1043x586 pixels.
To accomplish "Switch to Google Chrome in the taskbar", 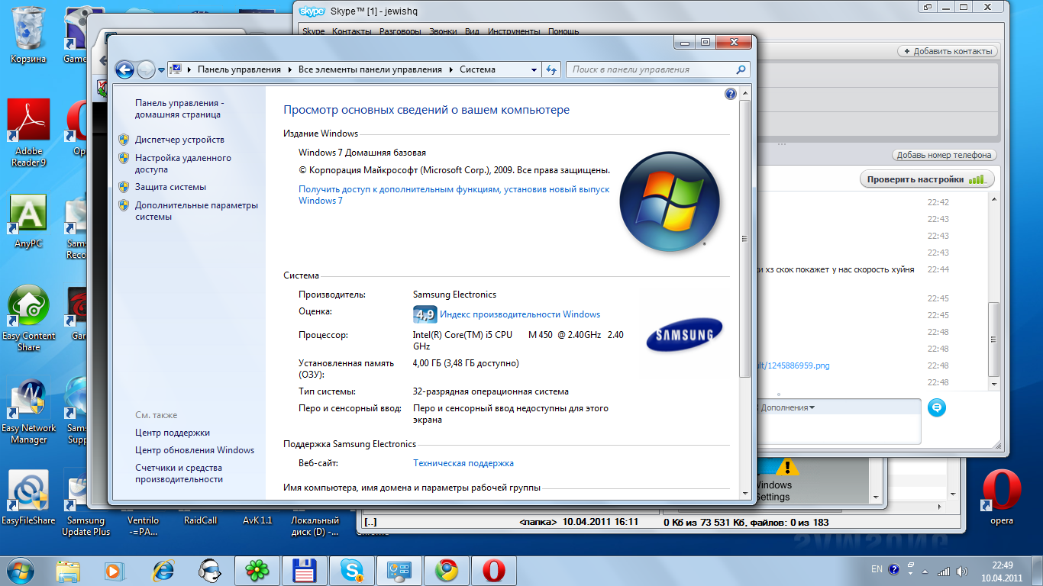I will [x=447, y=570].
